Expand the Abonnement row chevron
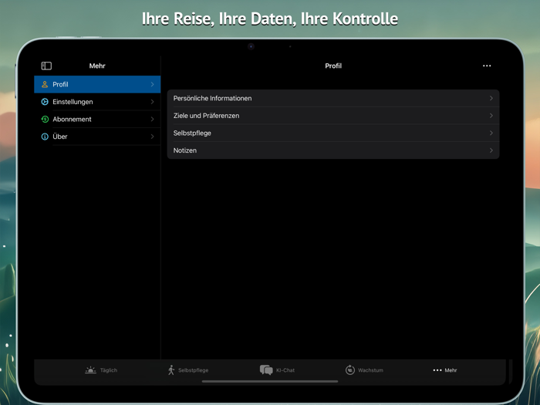 click(x=152, y=119)
